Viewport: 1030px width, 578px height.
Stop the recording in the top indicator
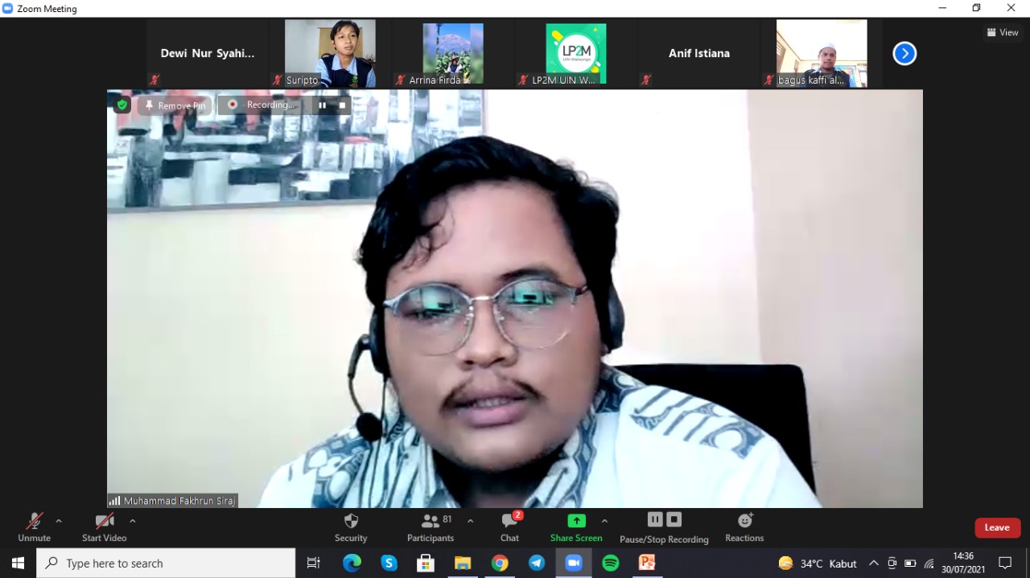tap(342, 105)
